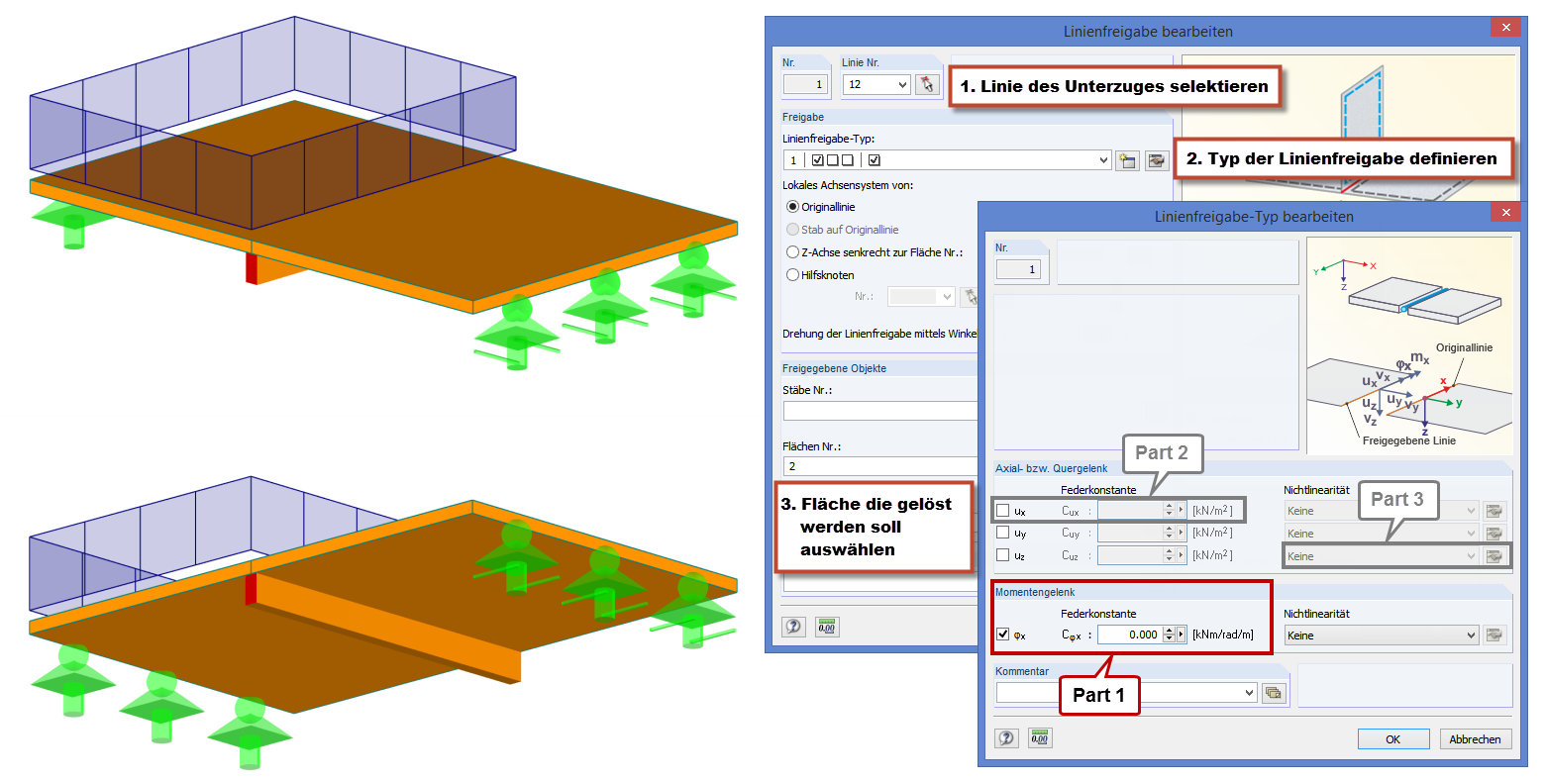This screenshot has height=782, width=1545.
Task: Open the Linie Nr. dropdown
Action: (x=902, y=85)
